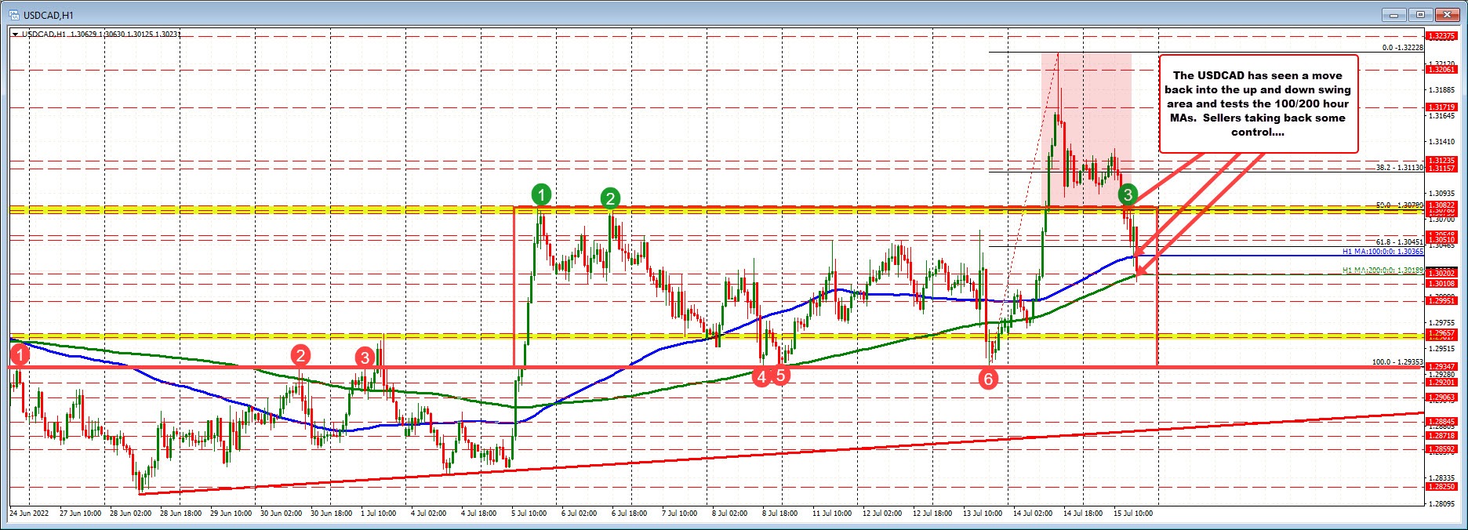Click the 1.31719 price tag on axis
Image resolution: width=1468 pixels, height=530 pixels.
(1442, 107)
